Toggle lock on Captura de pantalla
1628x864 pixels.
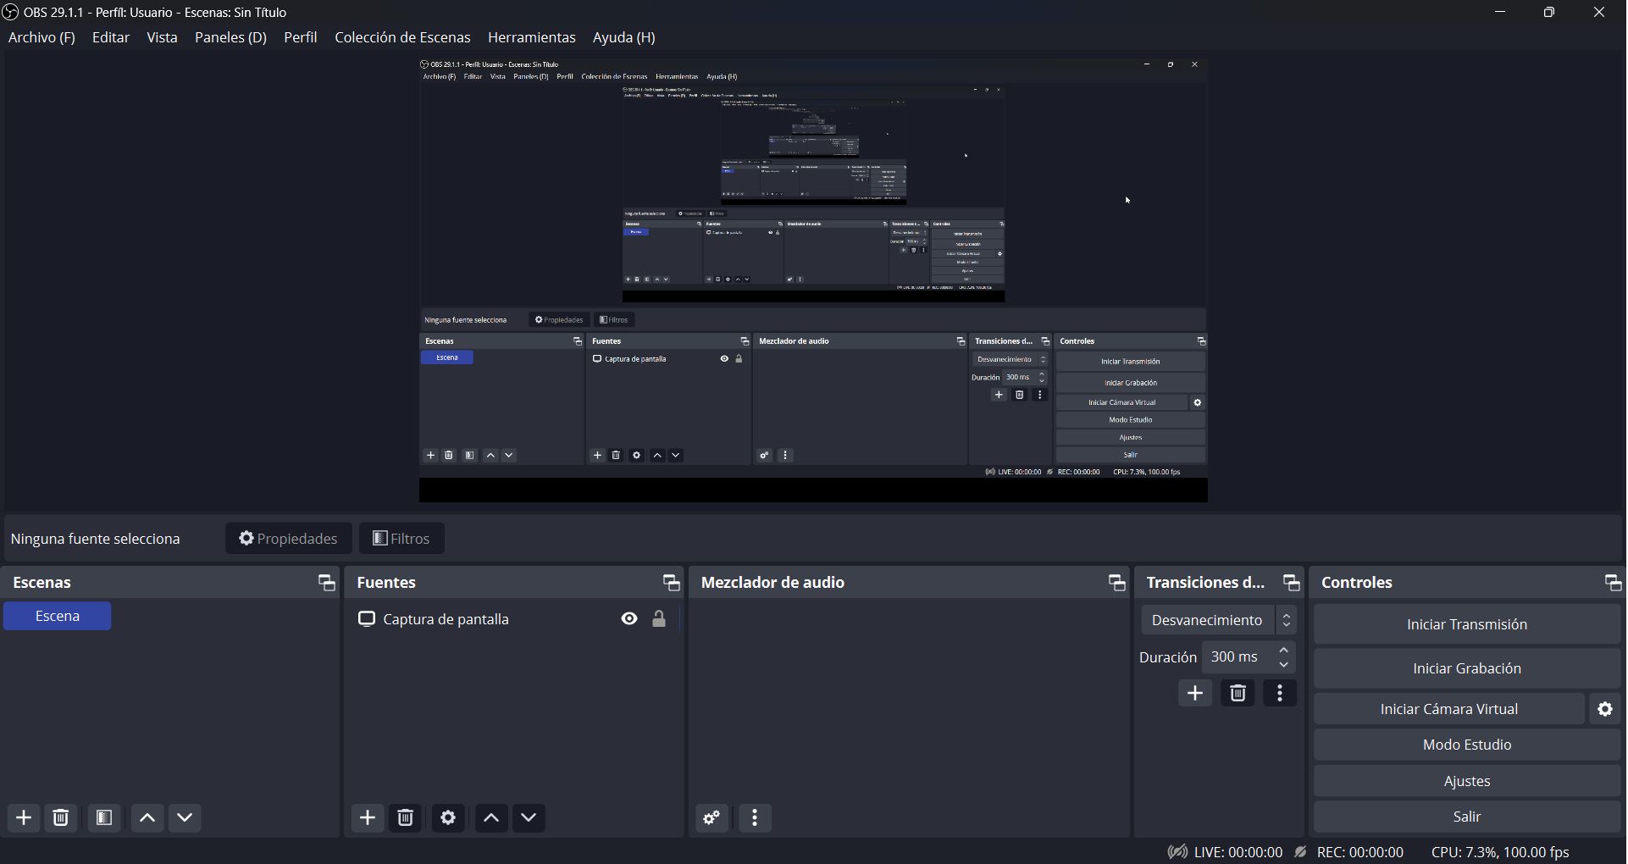[659, 619]
